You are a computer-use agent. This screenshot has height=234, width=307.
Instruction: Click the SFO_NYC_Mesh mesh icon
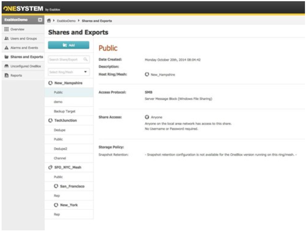[x=50, y=167]
